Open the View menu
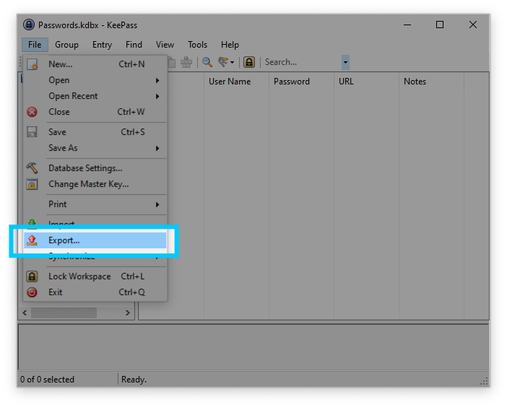 pos(165,45)
